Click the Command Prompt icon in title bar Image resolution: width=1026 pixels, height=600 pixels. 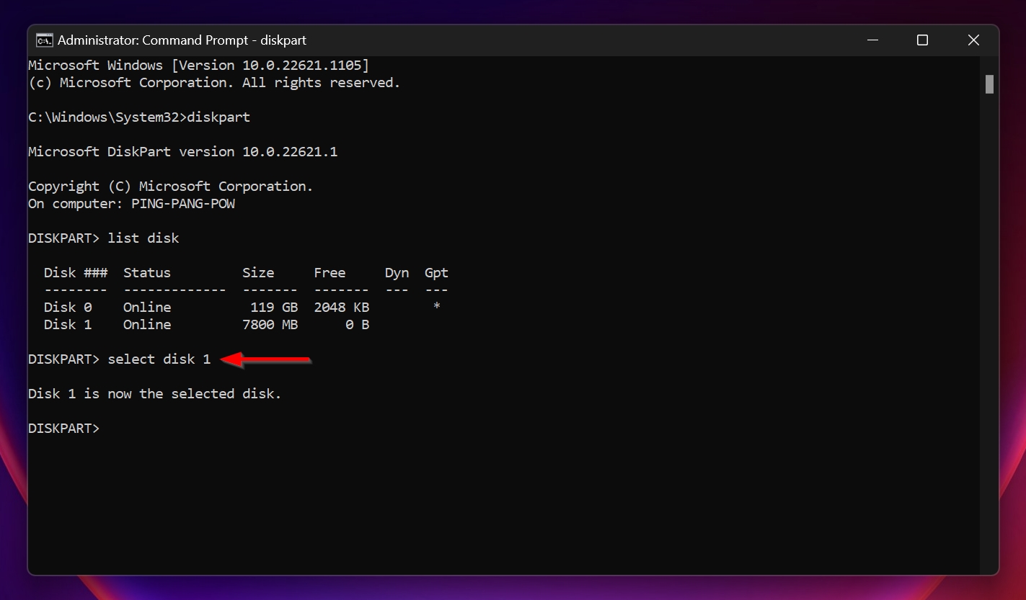click(44, 40)
